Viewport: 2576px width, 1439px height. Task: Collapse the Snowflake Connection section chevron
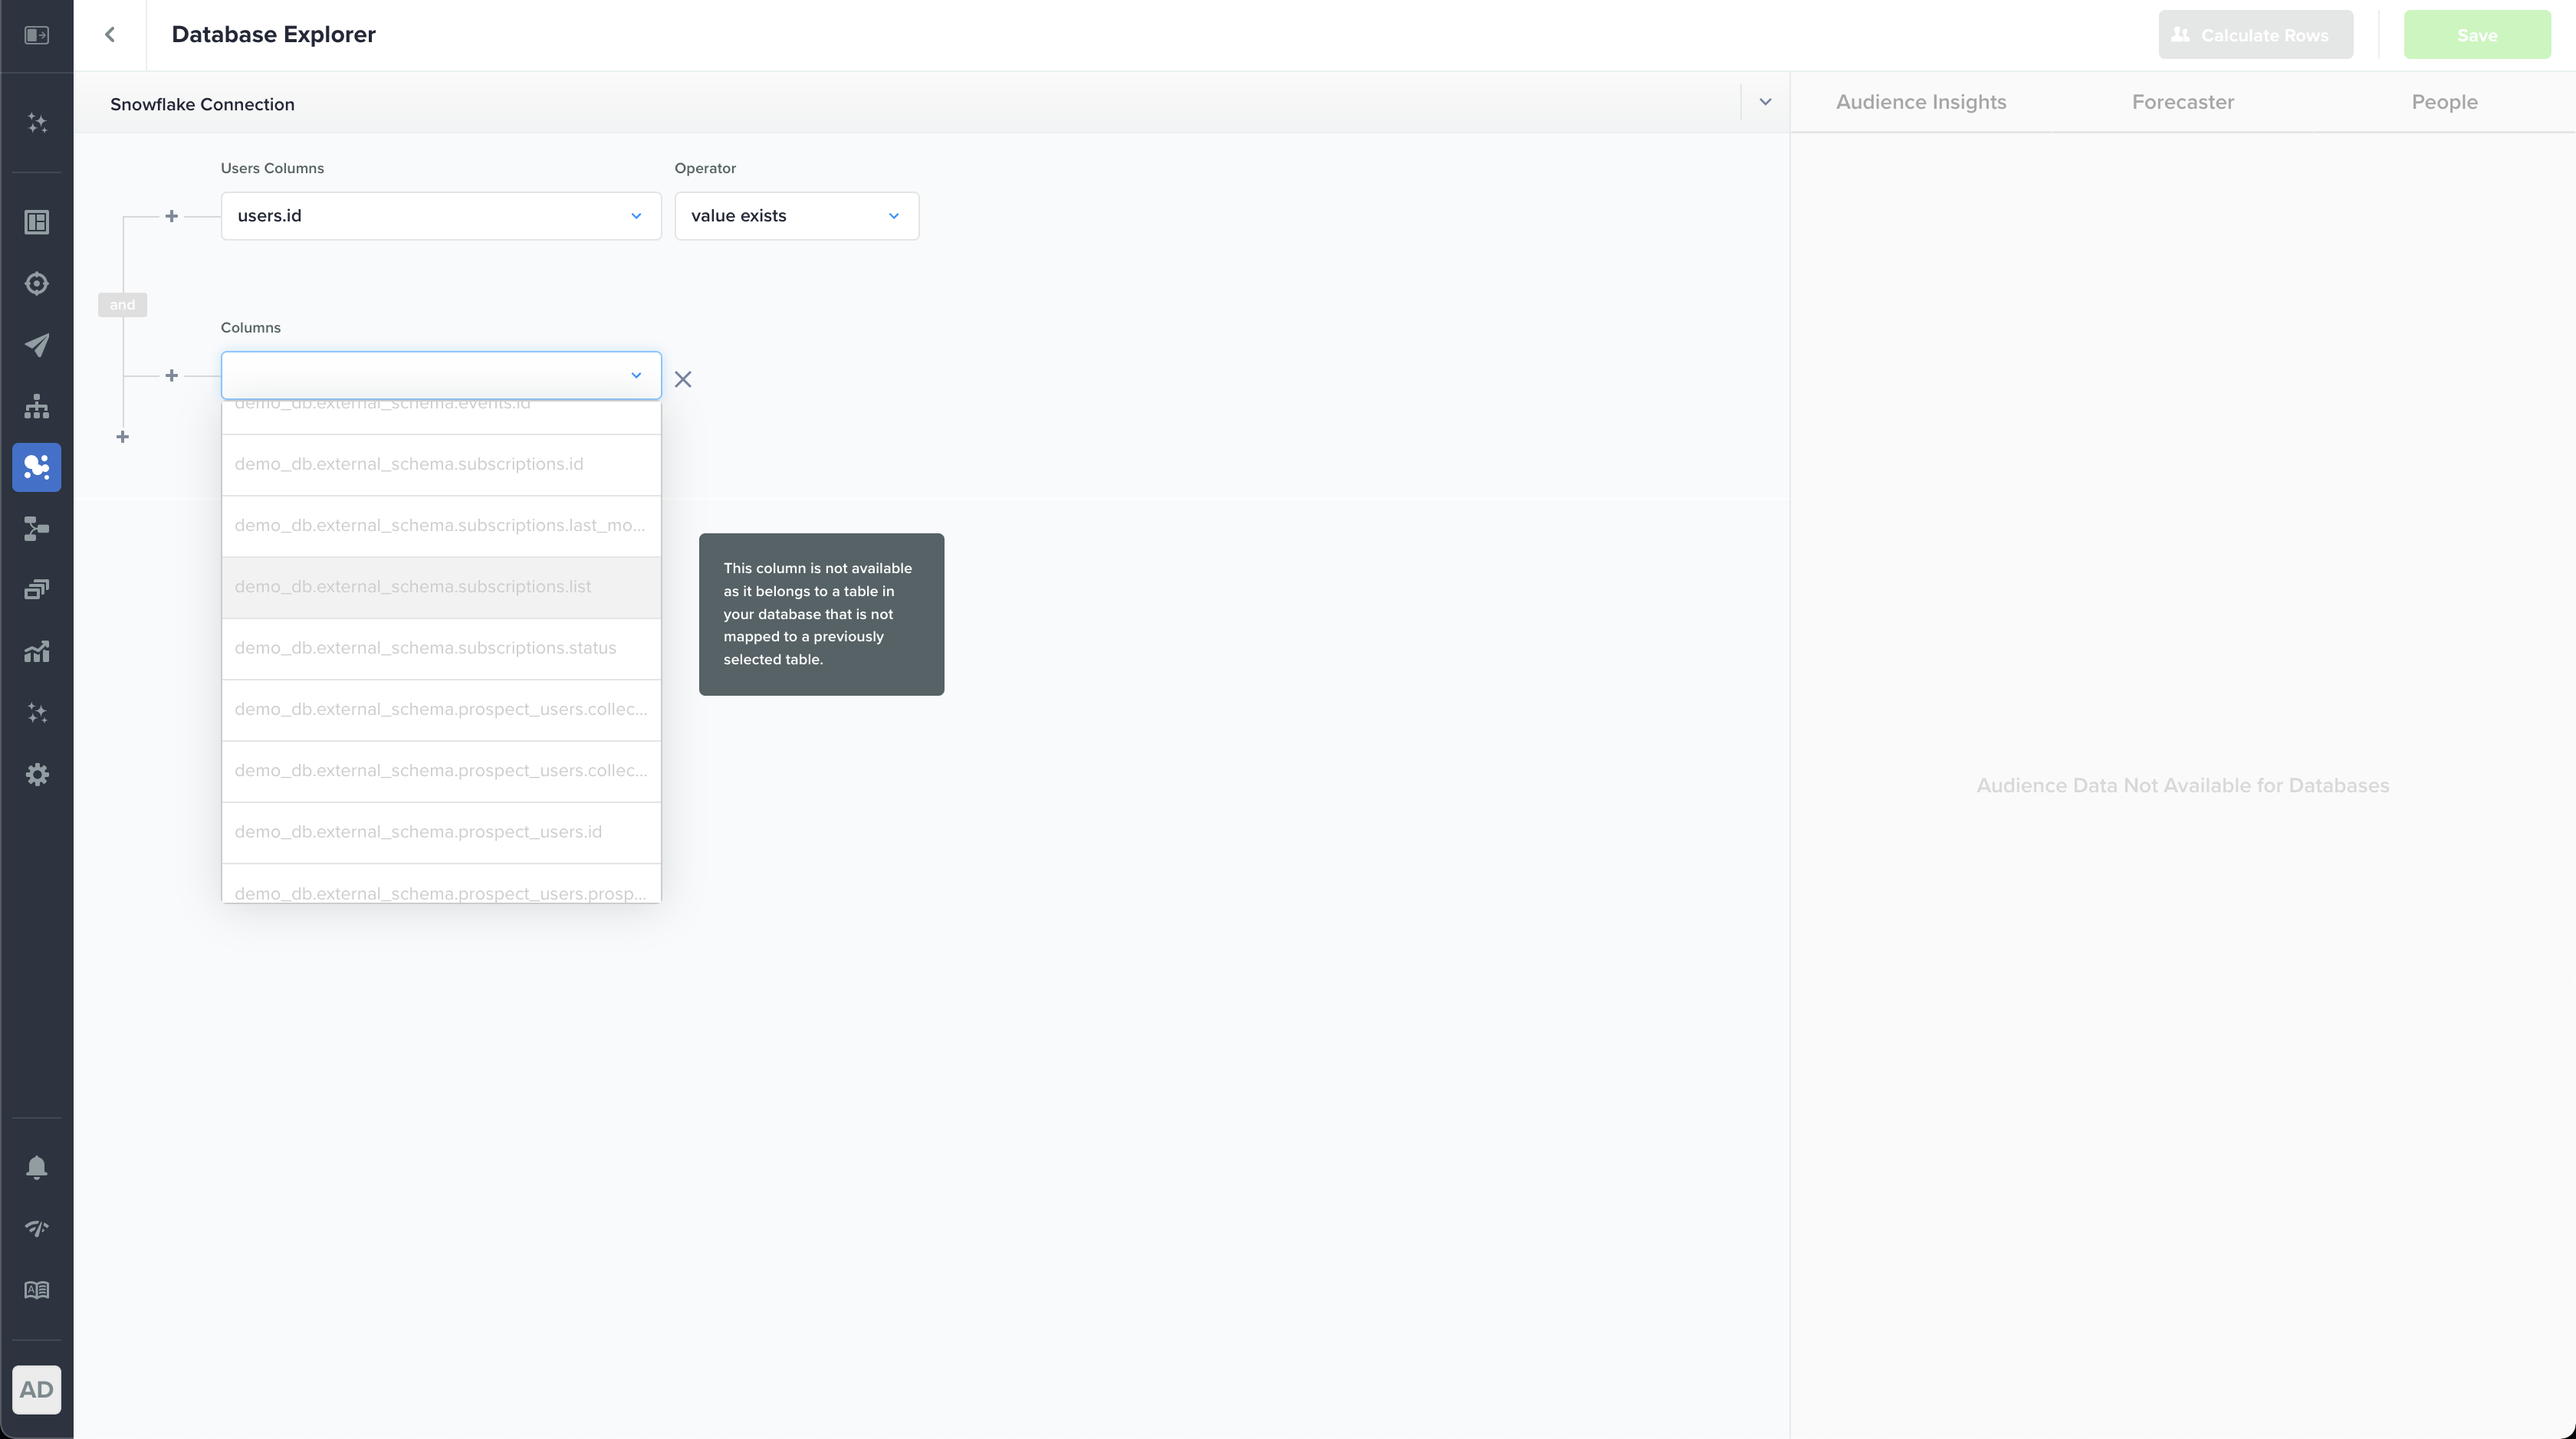(x=1765, y=102)
